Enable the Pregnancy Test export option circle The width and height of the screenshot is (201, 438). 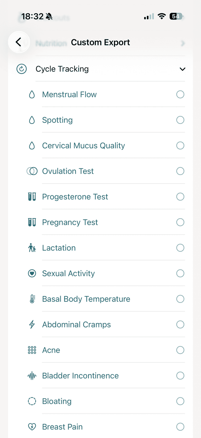(180, 222)
